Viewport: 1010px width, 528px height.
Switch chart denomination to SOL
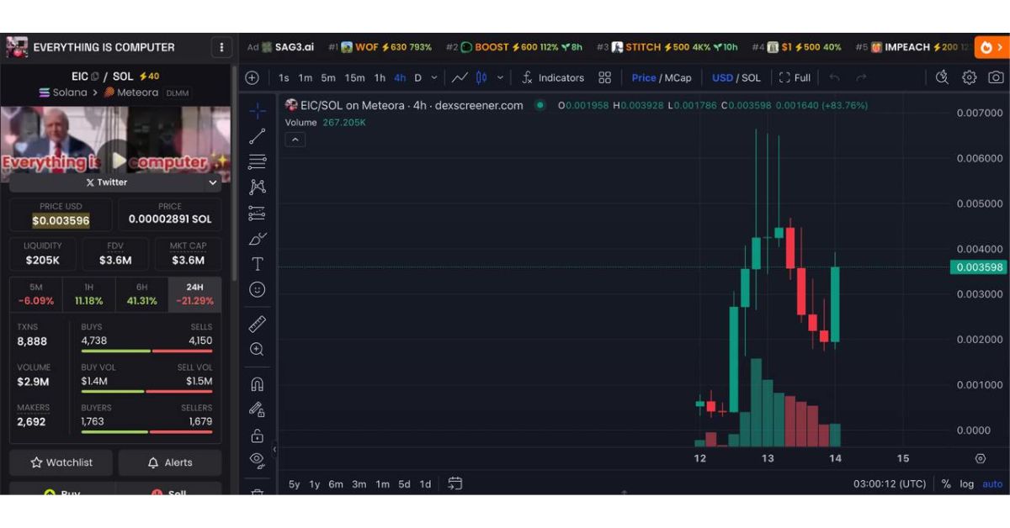751,77
